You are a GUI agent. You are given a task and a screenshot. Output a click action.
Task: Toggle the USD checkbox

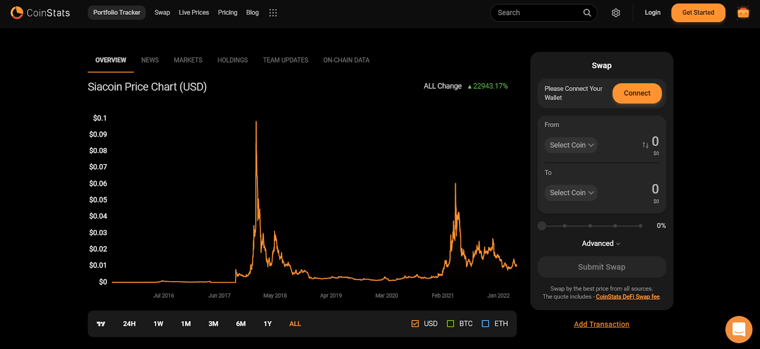click(x=415, y=324)
